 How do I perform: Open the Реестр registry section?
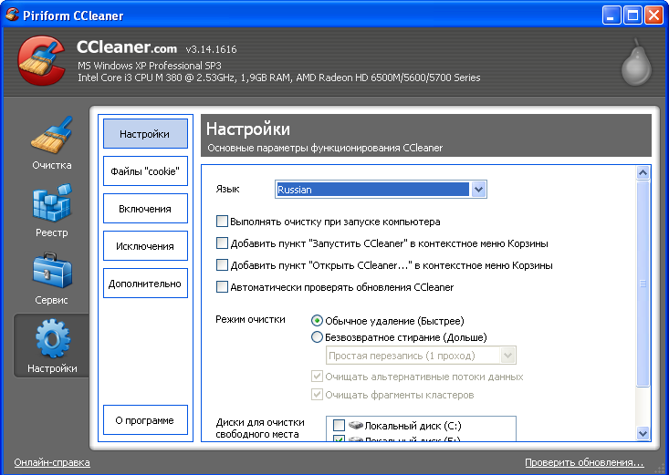pos(52,211)
